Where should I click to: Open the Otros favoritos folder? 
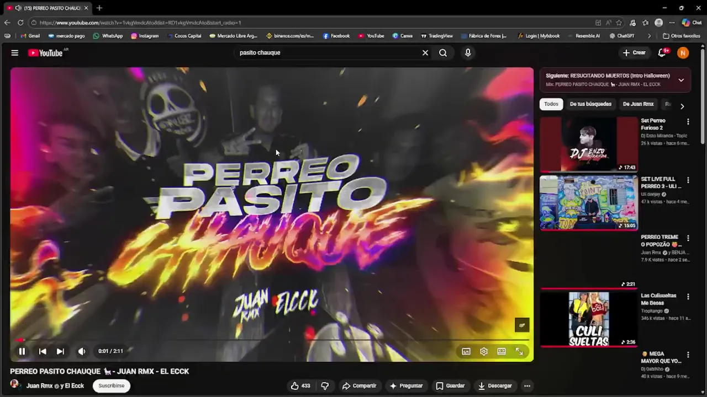tap(682, 36)
